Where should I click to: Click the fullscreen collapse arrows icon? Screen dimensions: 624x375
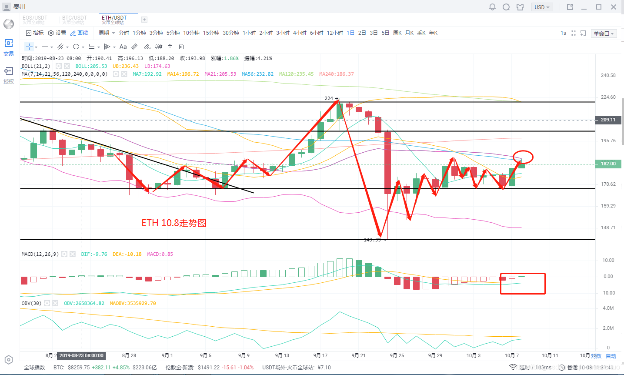[574, 33]
